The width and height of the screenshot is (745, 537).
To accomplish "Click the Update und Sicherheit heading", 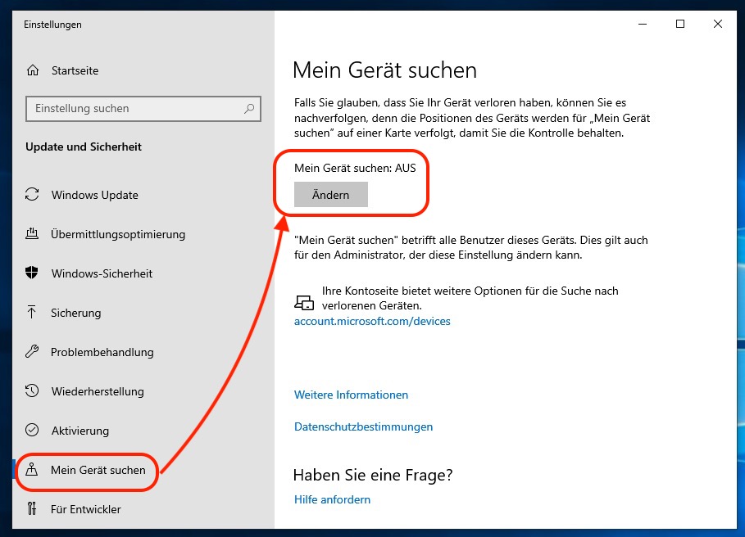I will click(x=84, y=147).
